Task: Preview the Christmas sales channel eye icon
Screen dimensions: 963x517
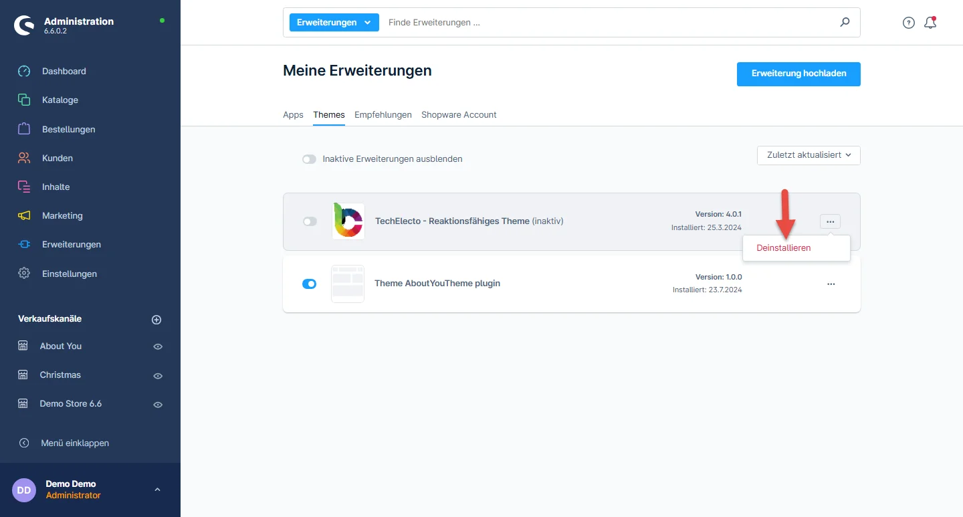Action: coord(158,376)
